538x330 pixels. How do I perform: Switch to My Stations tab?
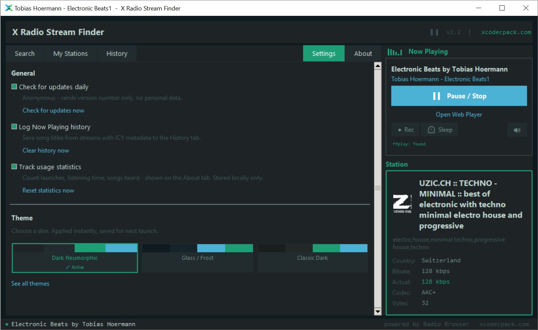[71, 53]
